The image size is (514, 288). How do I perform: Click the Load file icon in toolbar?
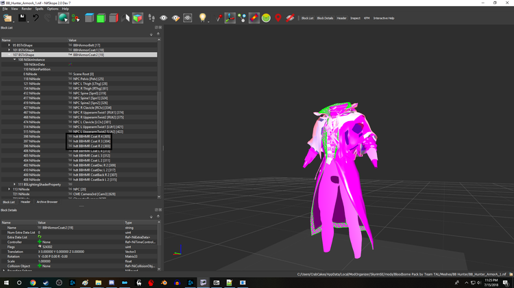[x=7, y=18]
